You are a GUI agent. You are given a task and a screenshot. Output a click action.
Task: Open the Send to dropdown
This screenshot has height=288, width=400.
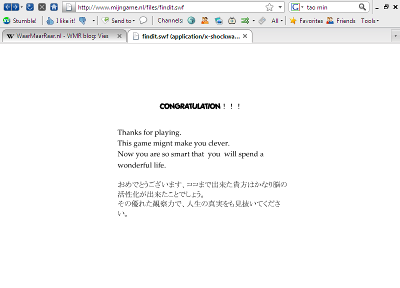(x=119, y=20)
